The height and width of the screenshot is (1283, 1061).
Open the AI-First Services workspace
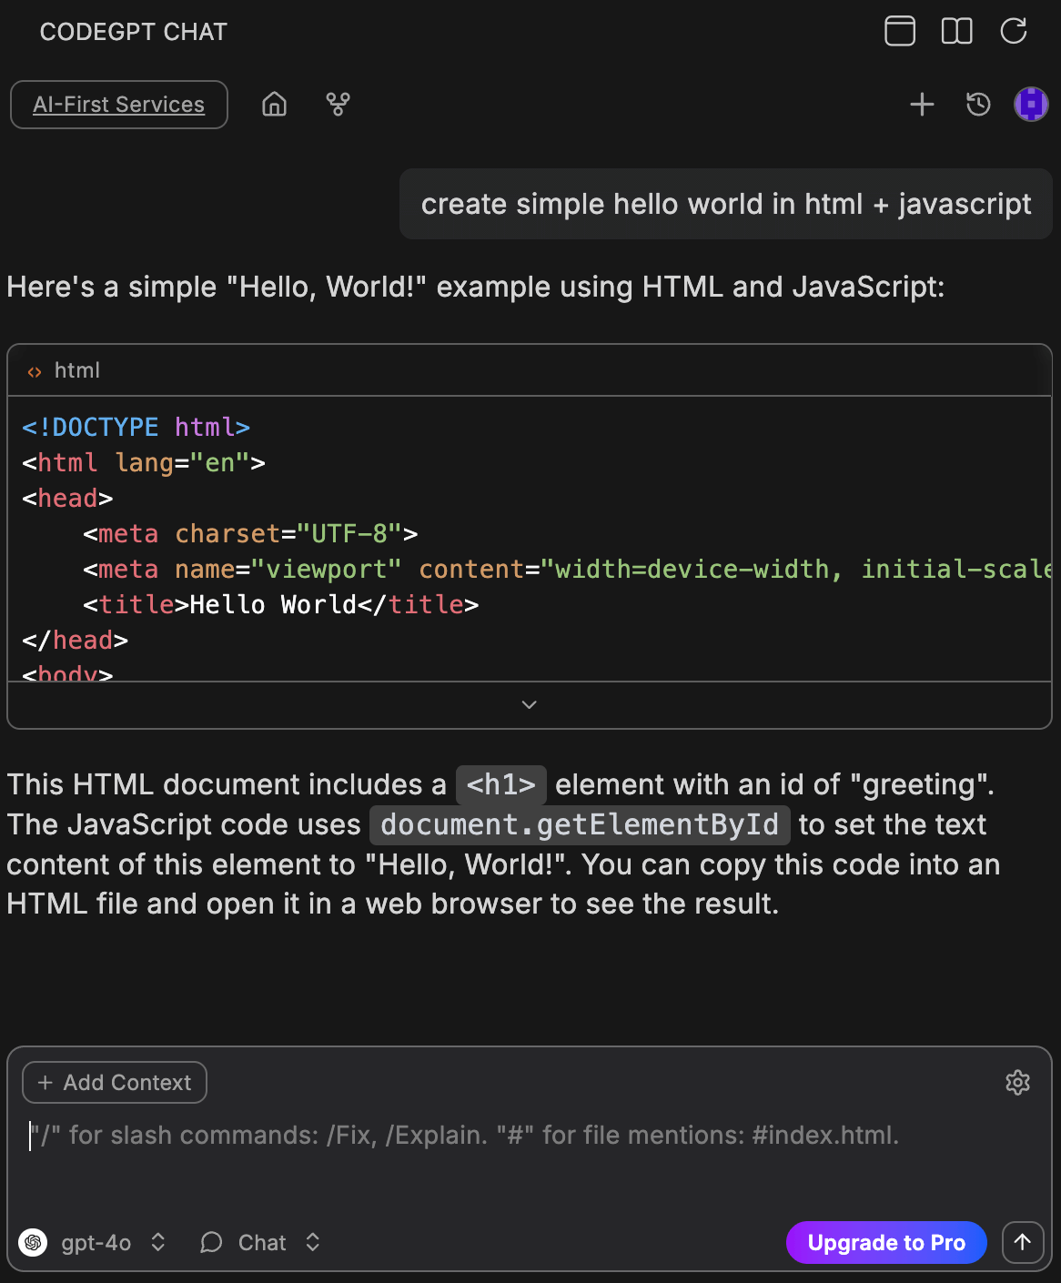pos(118,104)
